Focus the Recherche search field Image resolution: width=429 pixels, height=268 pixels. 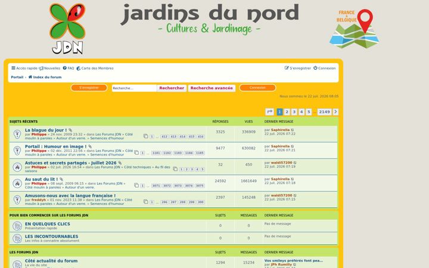click(134, 88)
